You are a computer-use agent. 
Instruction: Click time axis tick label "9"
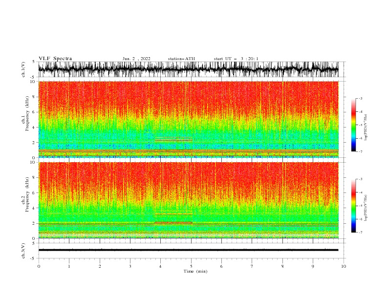click(x=313, y=266)
